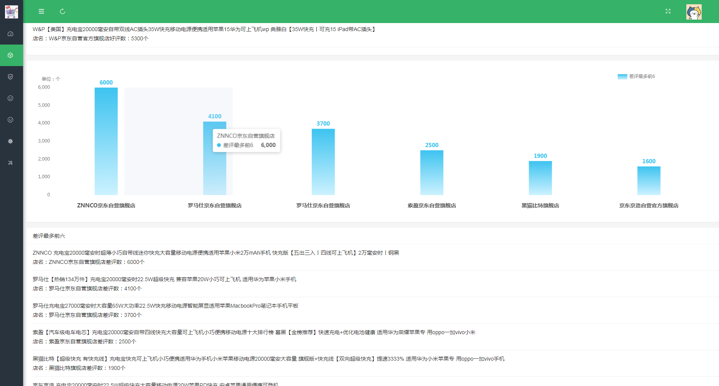Click the 罗马仕充电宝27000毫安时 product title
719x386 pixels.
165,306
